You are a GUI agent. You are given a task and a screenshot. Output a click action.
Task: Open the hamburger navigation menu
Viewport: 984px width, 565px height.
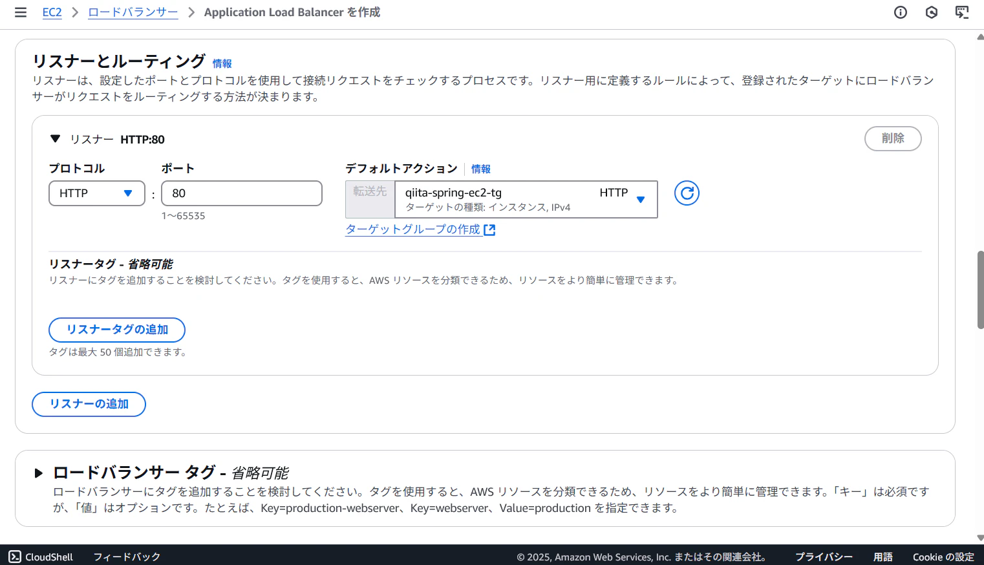pyautogui.click(x=21, y=12)
